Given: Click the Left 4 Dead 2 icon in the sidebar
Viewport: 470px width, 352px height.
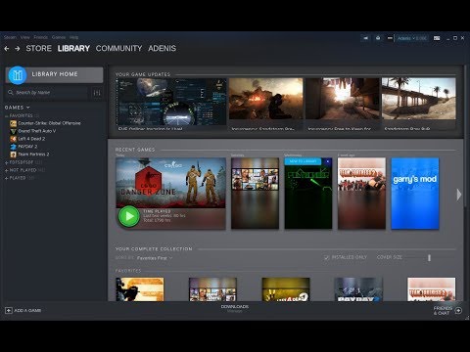Looking at the screenshot, I should [x=13, y=139].
